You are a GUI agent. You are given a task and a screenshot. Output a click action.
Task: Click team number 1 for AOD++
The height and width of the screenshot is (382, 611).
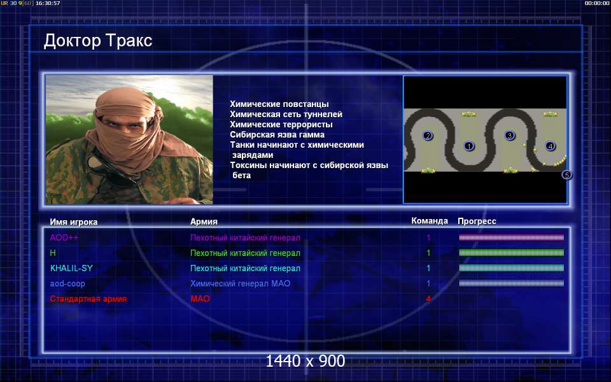tap(428, 237)
